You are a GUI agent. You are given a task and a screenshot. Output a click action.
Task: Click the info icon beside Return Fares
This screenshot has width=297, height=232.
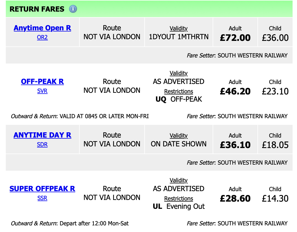(73, 9)
